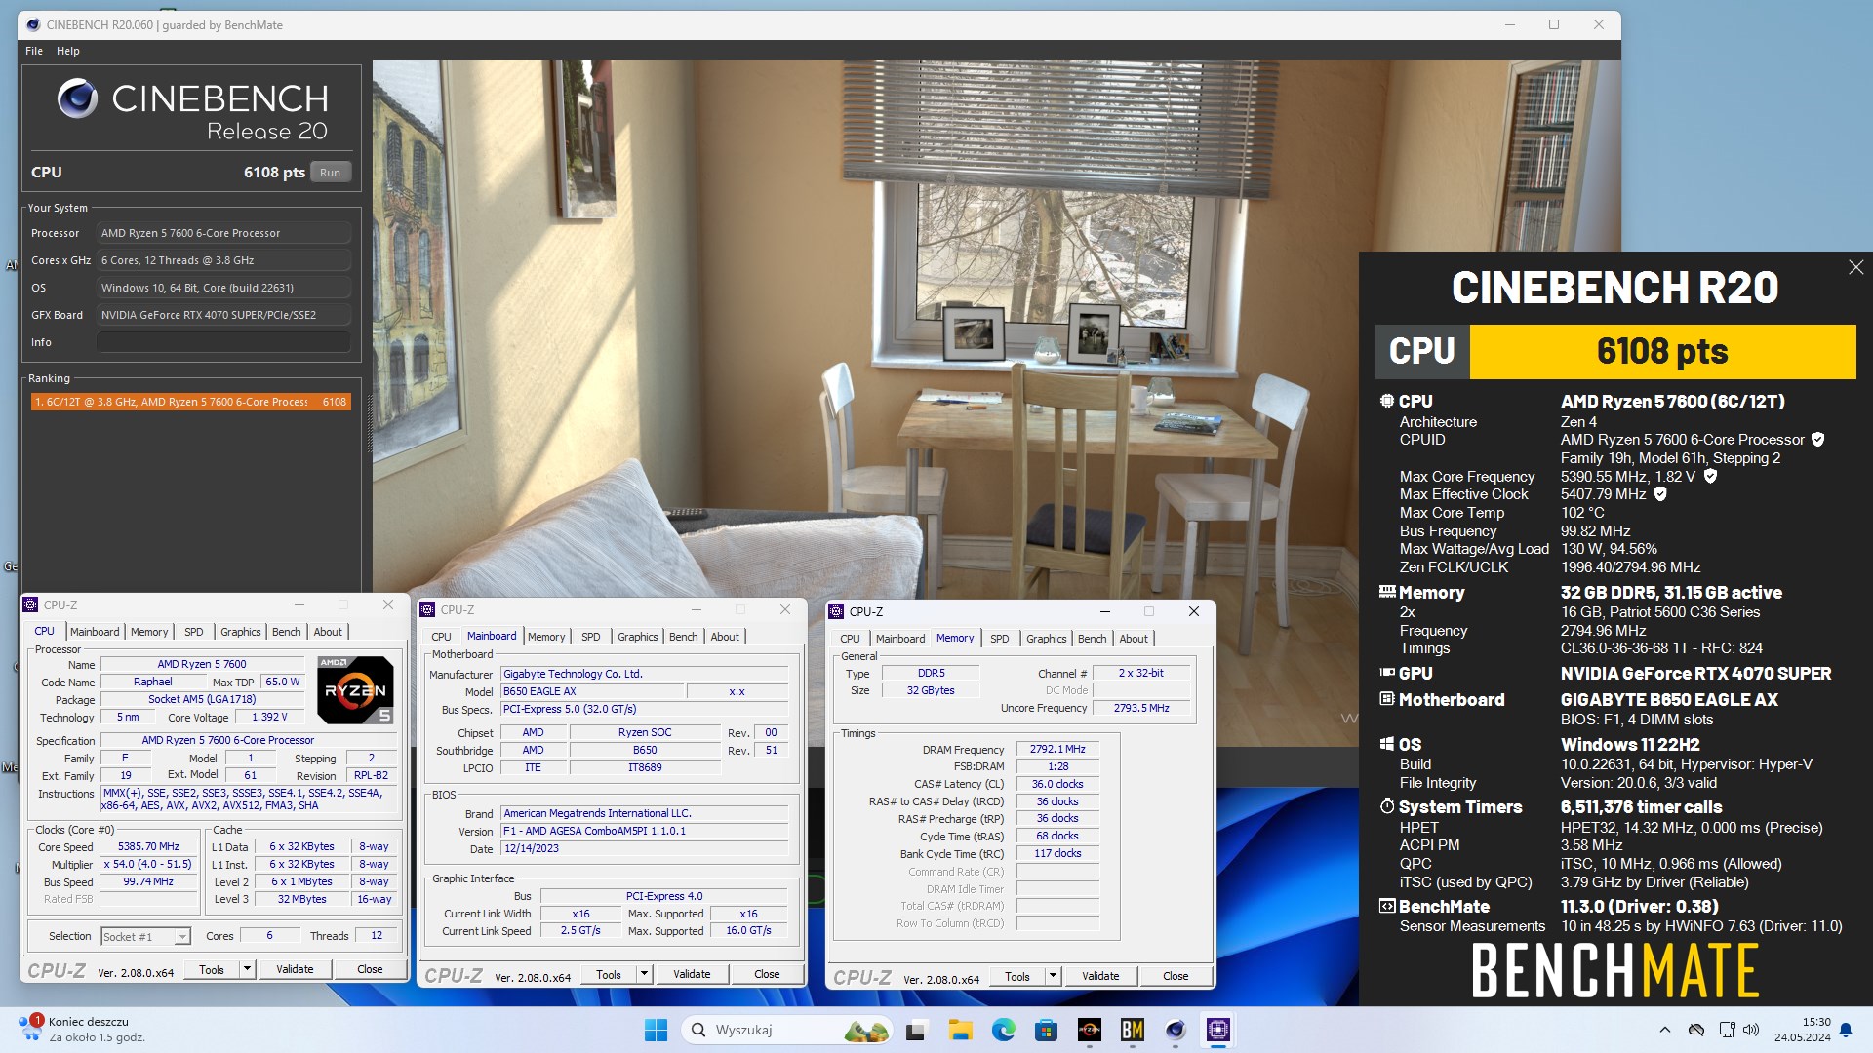Select the ranking entry showing 6108
Screen dimensions: 1873x1053
[190, 402]
